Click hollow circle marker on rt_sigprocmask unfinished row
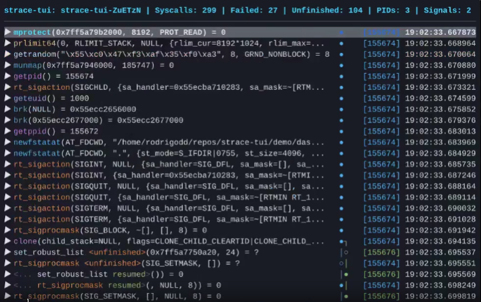This screenshot has height=302, width=481. pos(341,263)
